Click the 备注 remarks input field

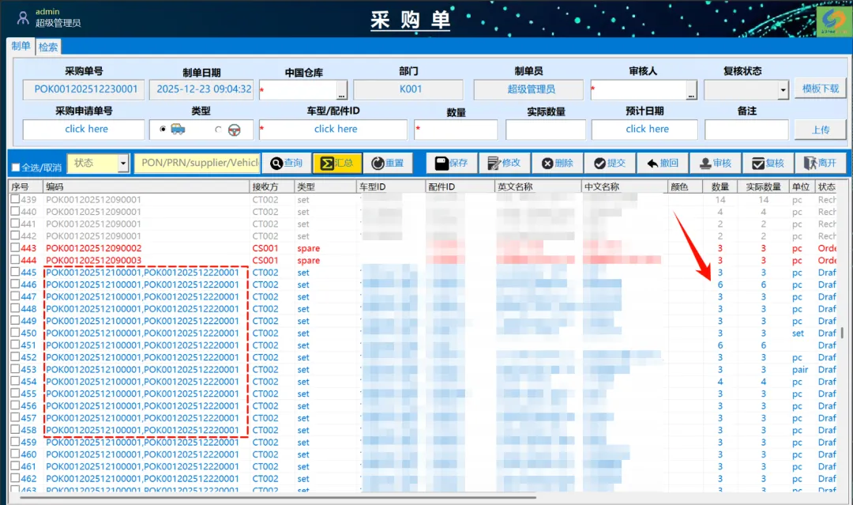click(x=746, y=130)
